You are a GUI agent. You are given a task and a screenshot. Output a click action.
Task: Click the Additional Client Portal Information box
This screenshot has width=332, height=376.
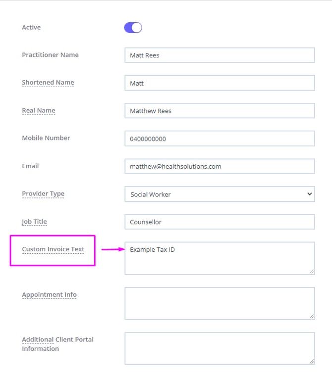(220, 348)
